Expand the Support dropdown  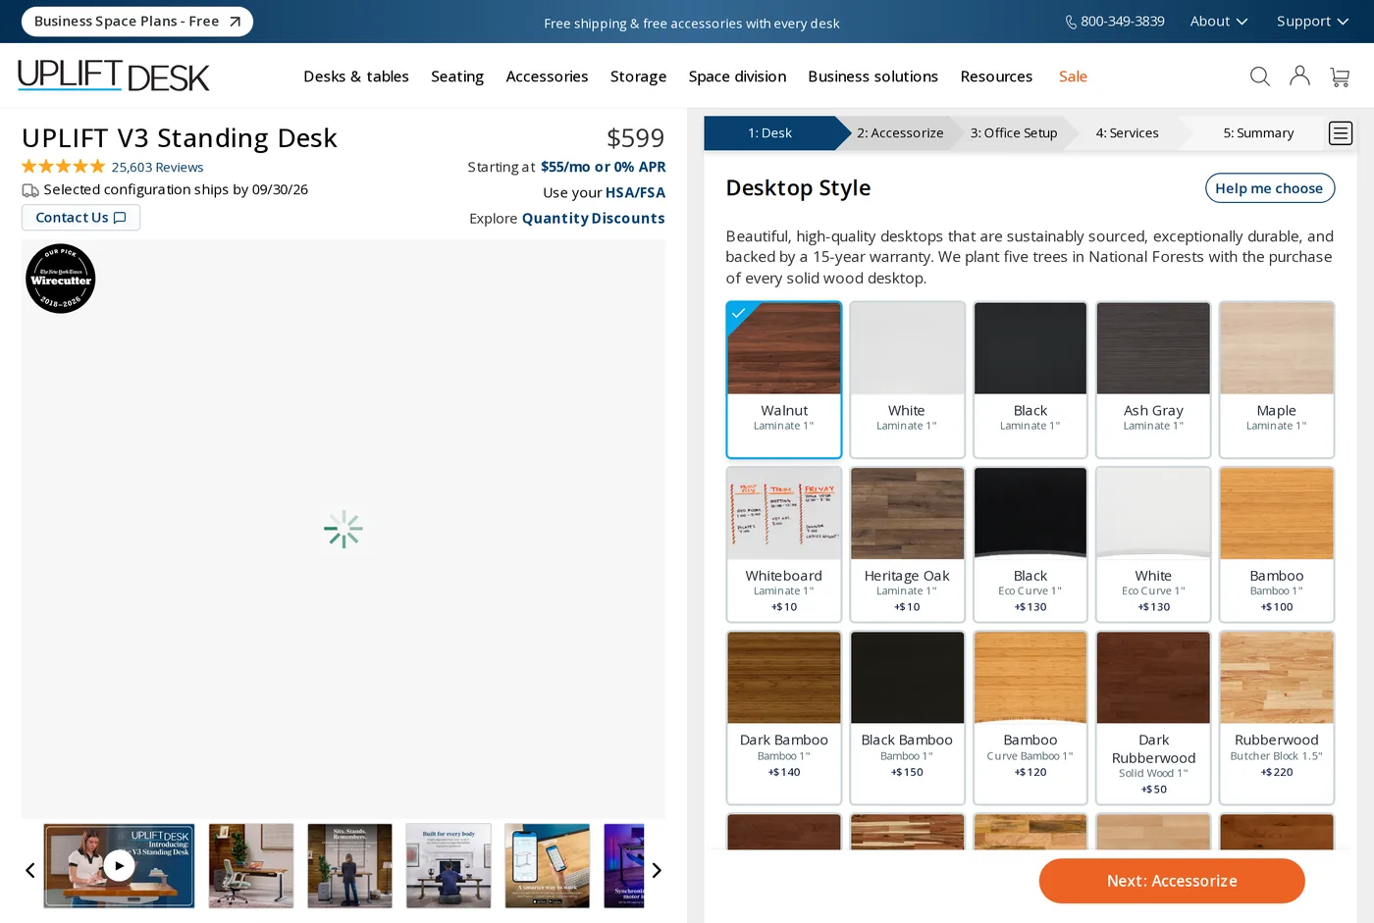pos(1312,22)
